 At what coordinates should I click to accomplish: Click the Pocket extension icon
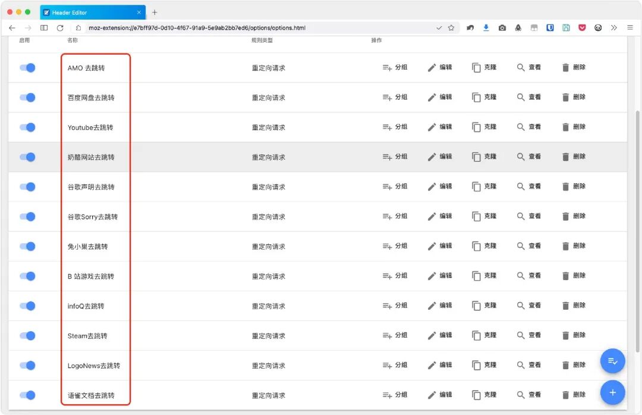582,28
